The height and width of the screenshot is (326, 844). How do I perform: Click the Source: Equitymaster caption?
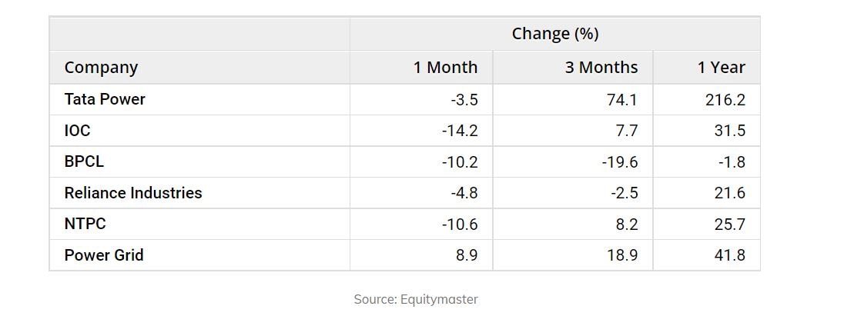[x=416, y=299]
